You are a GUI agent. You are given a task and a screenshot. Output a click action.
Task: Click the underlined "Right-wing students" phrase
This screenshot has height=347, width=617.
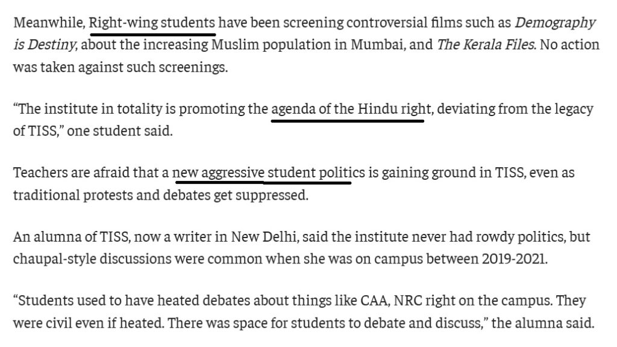pos(152,23)
